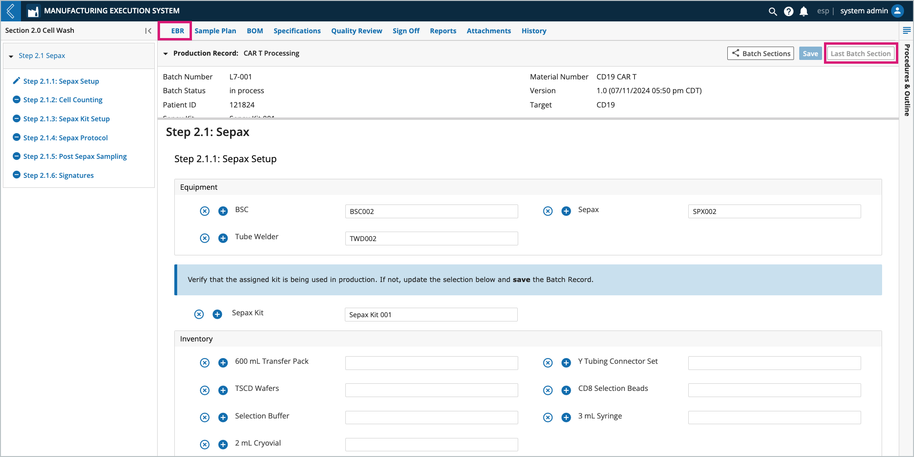
Task: Open the Reports tab
Action: [x=443, y=31]
